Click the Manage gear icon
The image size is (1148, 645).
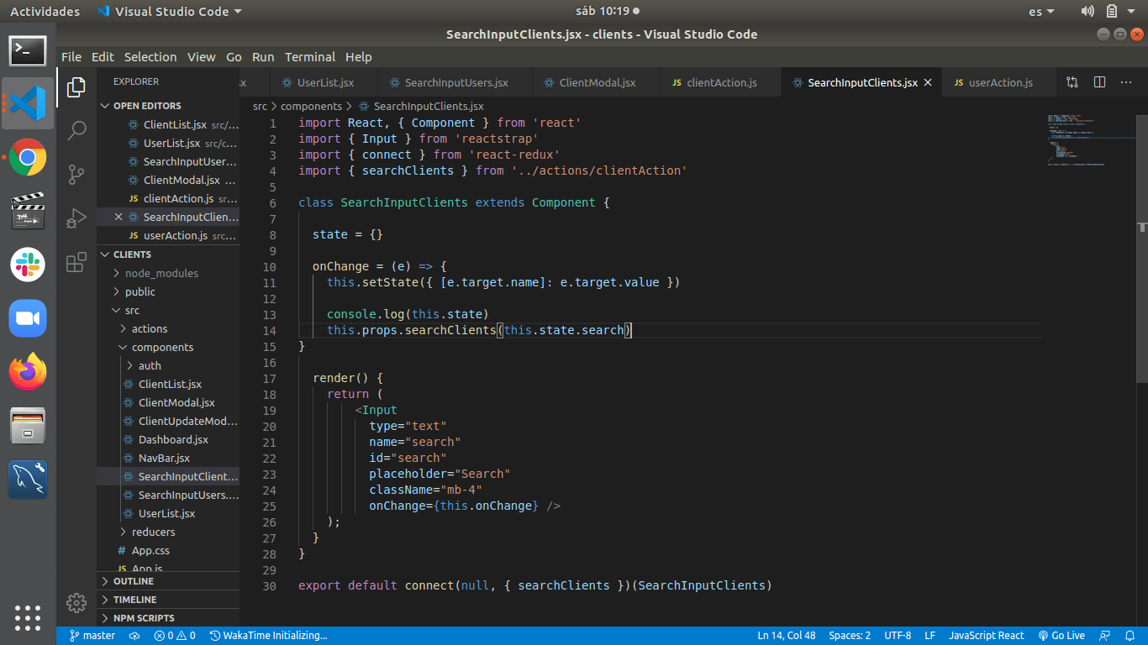tap(76, 602)
